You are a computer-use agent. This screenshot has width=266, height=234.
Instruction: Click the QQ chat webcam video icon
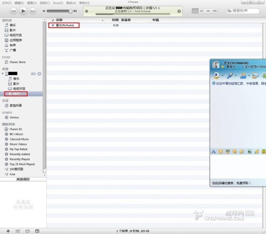tap(217, 75)
